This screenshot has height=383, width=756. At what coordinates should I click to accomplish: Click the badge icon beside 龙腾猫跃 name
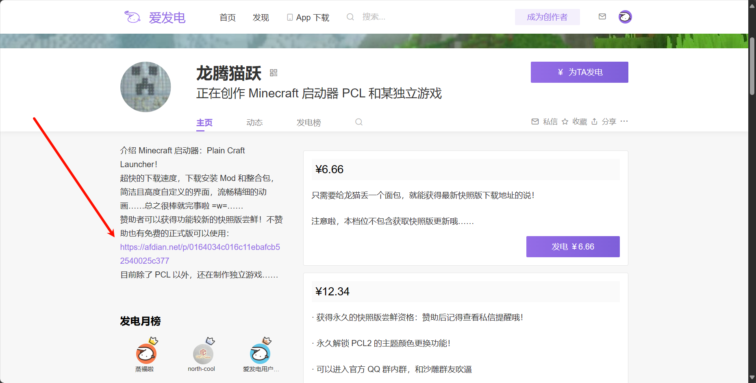click(274, 72)
